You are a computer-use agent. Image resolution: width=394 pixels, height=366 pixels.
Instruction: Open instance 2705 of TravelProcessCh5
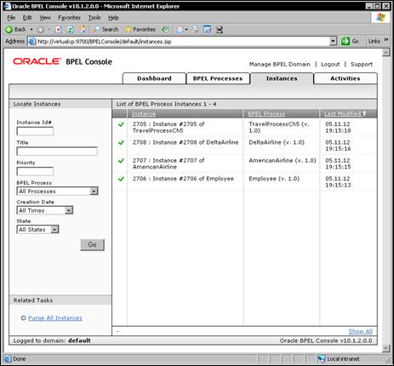click(168, 128)
